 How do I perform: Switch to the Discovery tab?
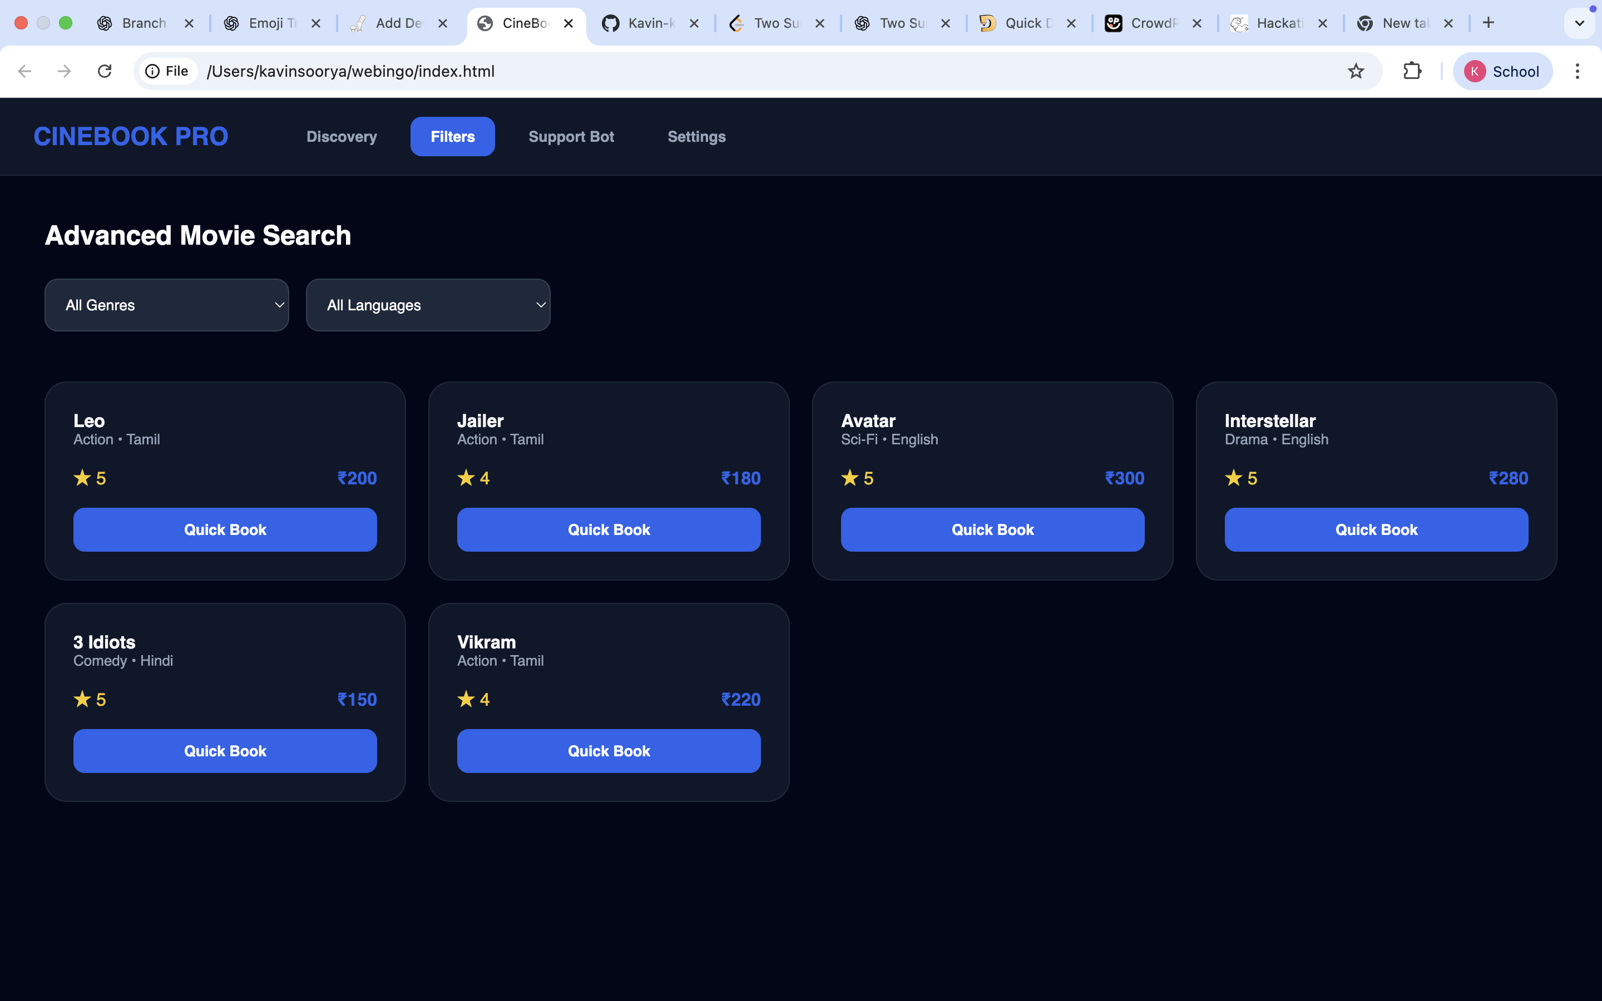pos(342,136)
